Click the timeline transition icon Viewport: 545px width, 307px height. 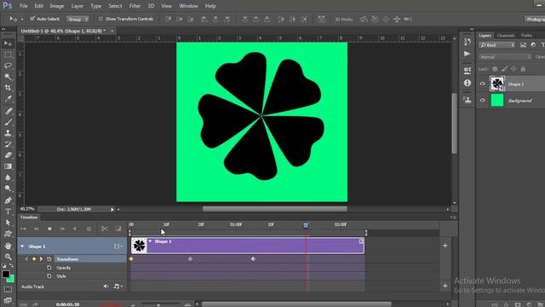[x=118, y=229]
